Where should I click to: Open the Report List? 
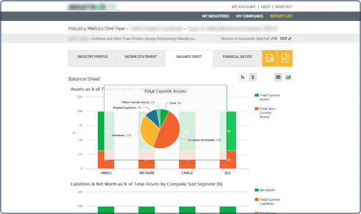point(281,16)
